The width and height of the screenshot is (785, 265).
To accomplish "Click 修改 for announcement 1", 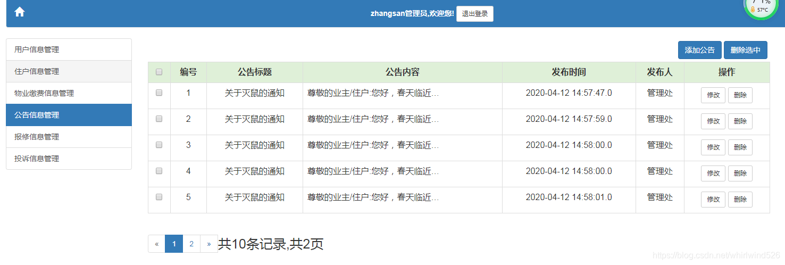I will 713,95.
